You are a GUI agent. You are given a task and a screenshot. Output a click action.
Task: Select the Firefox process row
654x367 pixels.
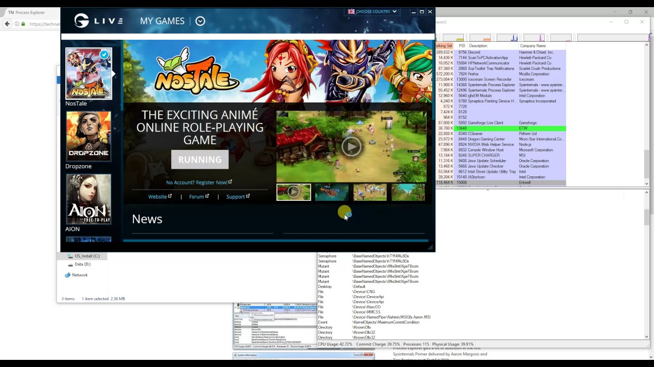[501, 74]
